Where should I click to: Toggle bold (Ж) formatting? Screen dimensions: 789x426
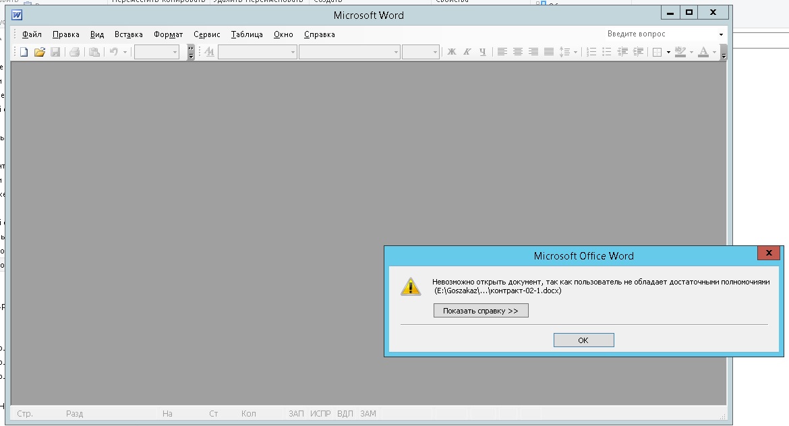tap(451, 52)
